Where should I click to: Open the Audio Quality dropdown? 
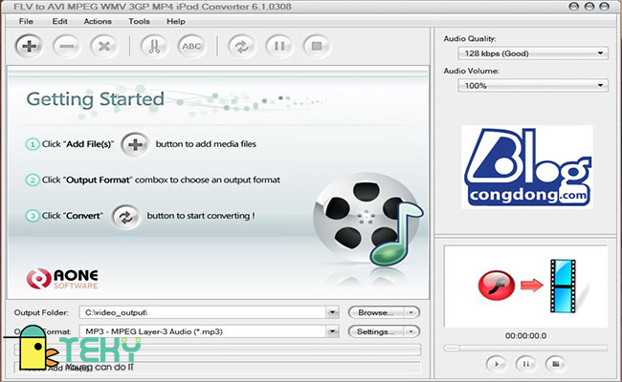click(525, 53)
